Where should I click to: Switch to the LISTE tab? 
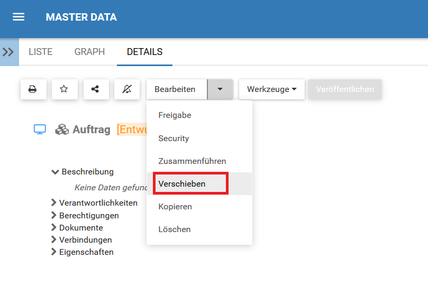(40, 52)
